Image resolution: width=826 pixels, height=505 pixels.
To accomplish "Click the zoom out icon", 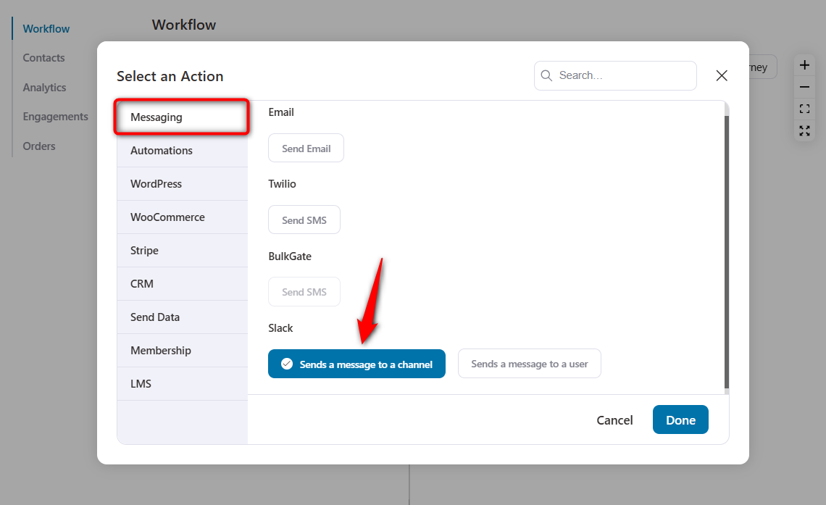I will tap(804, 86).
